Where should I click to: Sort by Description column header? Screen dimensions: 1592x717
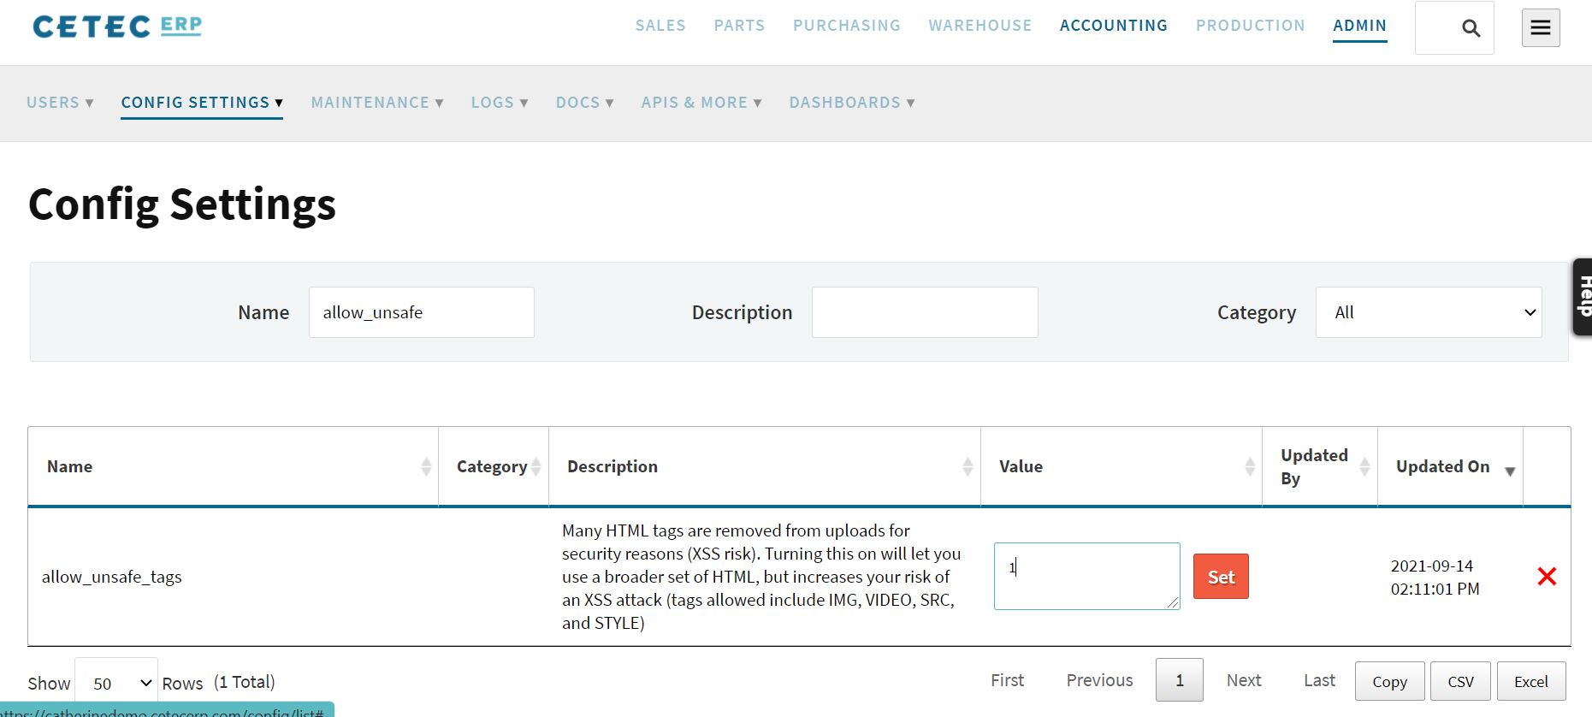tap(765, 466)
